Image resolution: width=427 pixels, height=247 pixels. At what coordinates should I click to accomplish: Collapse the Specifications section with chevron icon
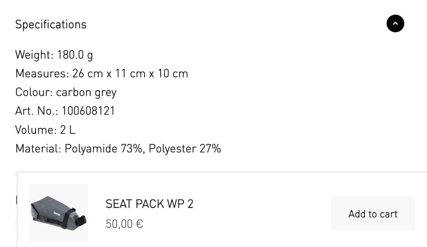[x=395, y=24]
